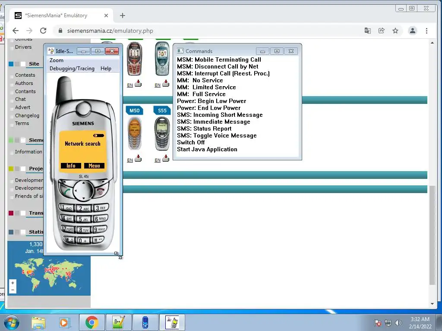Click the volume speaker tray icon
The width and height of the screenshot is (442, 331).
398,323
